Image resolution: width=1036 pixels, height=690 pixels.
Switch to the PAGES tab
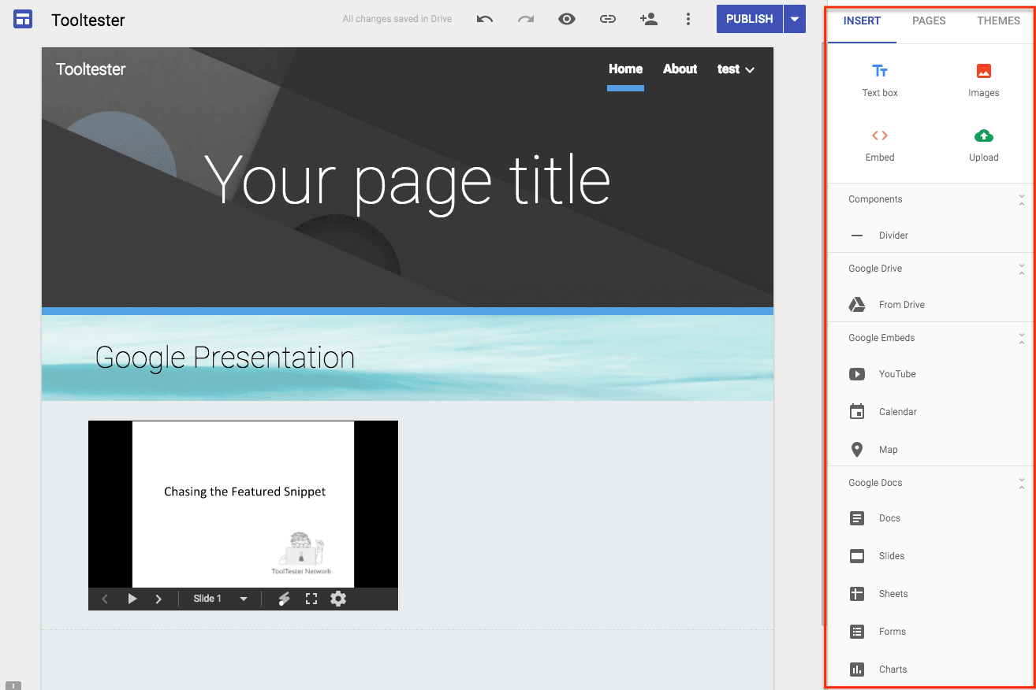(x=929, y=21)
